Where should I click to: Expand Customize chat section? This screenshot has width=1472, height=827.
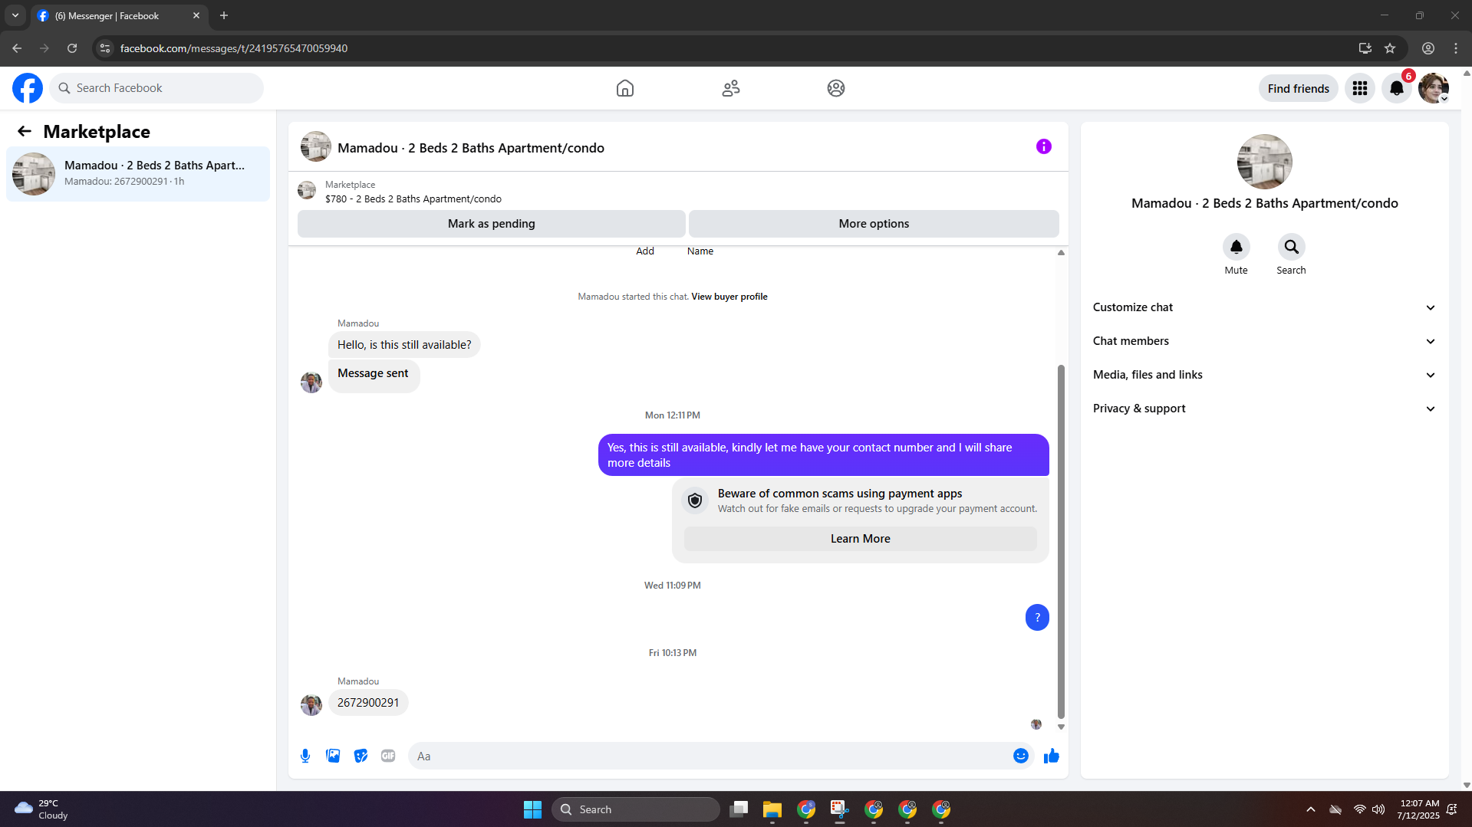tap(1265, 307)
